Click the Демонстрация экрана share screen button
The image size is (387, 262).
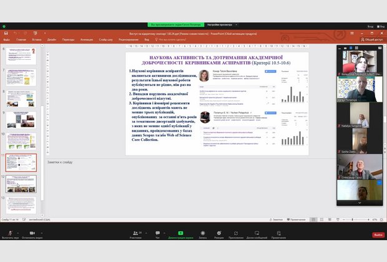coord(180,235)
